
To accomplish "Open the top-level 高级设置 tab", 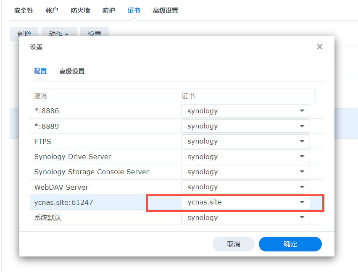I will click(x=165, y=10).
